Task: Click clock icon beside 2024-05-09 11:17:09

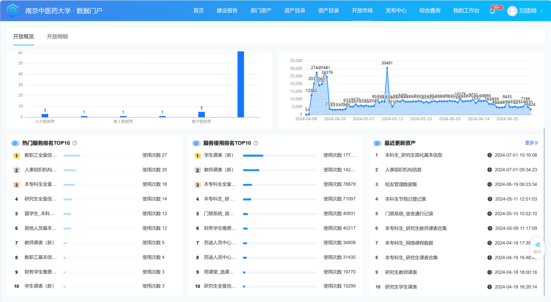Action: [490, 228]
